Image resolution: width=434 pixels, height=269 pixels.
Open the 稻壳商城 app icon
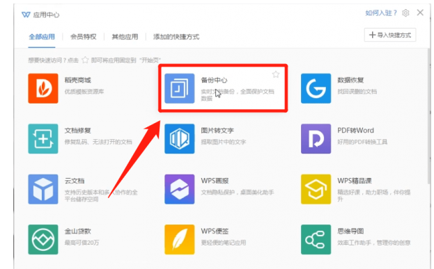(43, 88)
